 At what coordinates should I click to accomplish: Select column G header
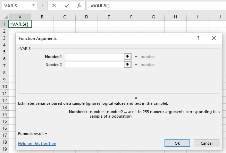coord(153,17)
